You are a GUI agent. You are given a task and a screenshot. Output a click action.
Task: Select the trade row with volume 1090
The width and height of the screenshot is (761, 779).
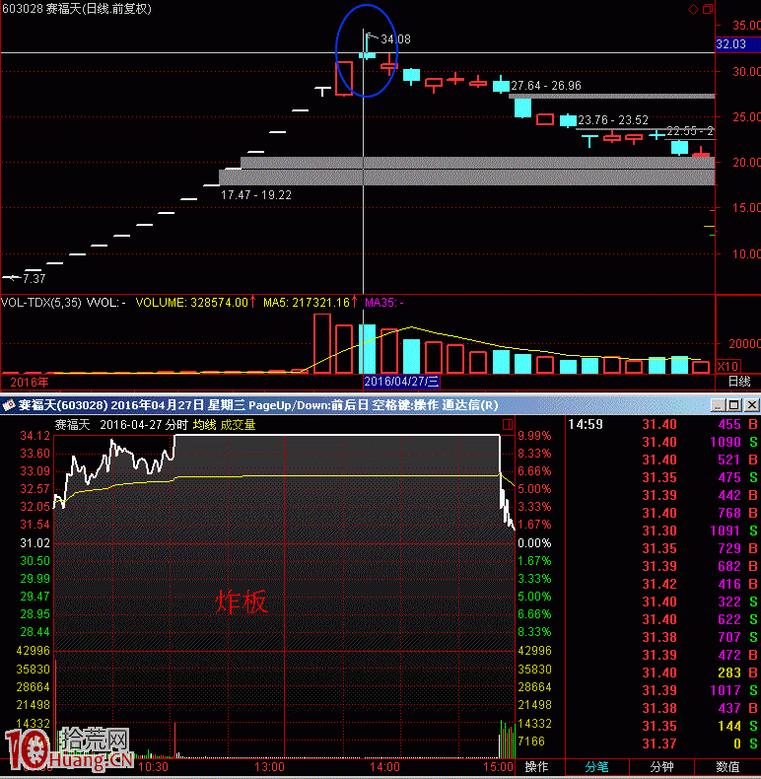[x=663, y=442]
